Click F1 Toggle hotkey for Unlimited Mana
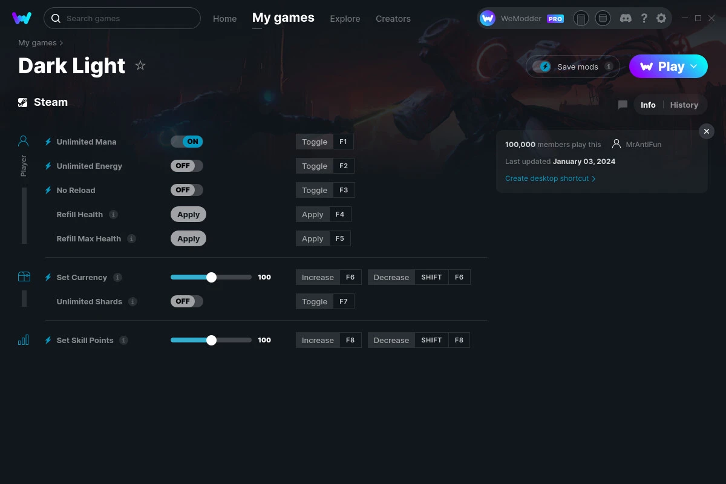 point(325,142)
